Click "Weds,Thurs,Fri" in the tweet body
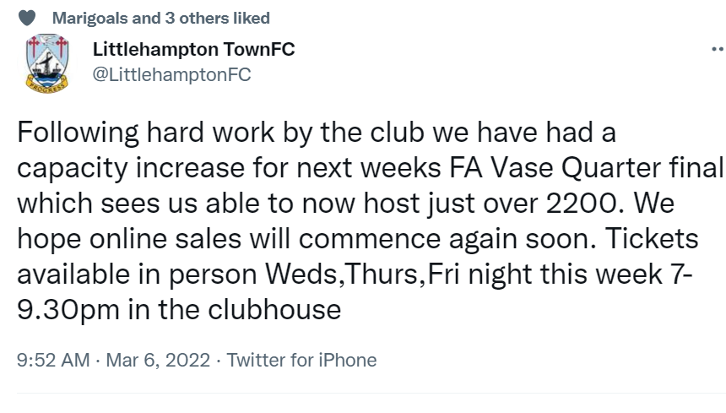Image resolution: width=726 pixels, height=413 pixels. point(362,274)
